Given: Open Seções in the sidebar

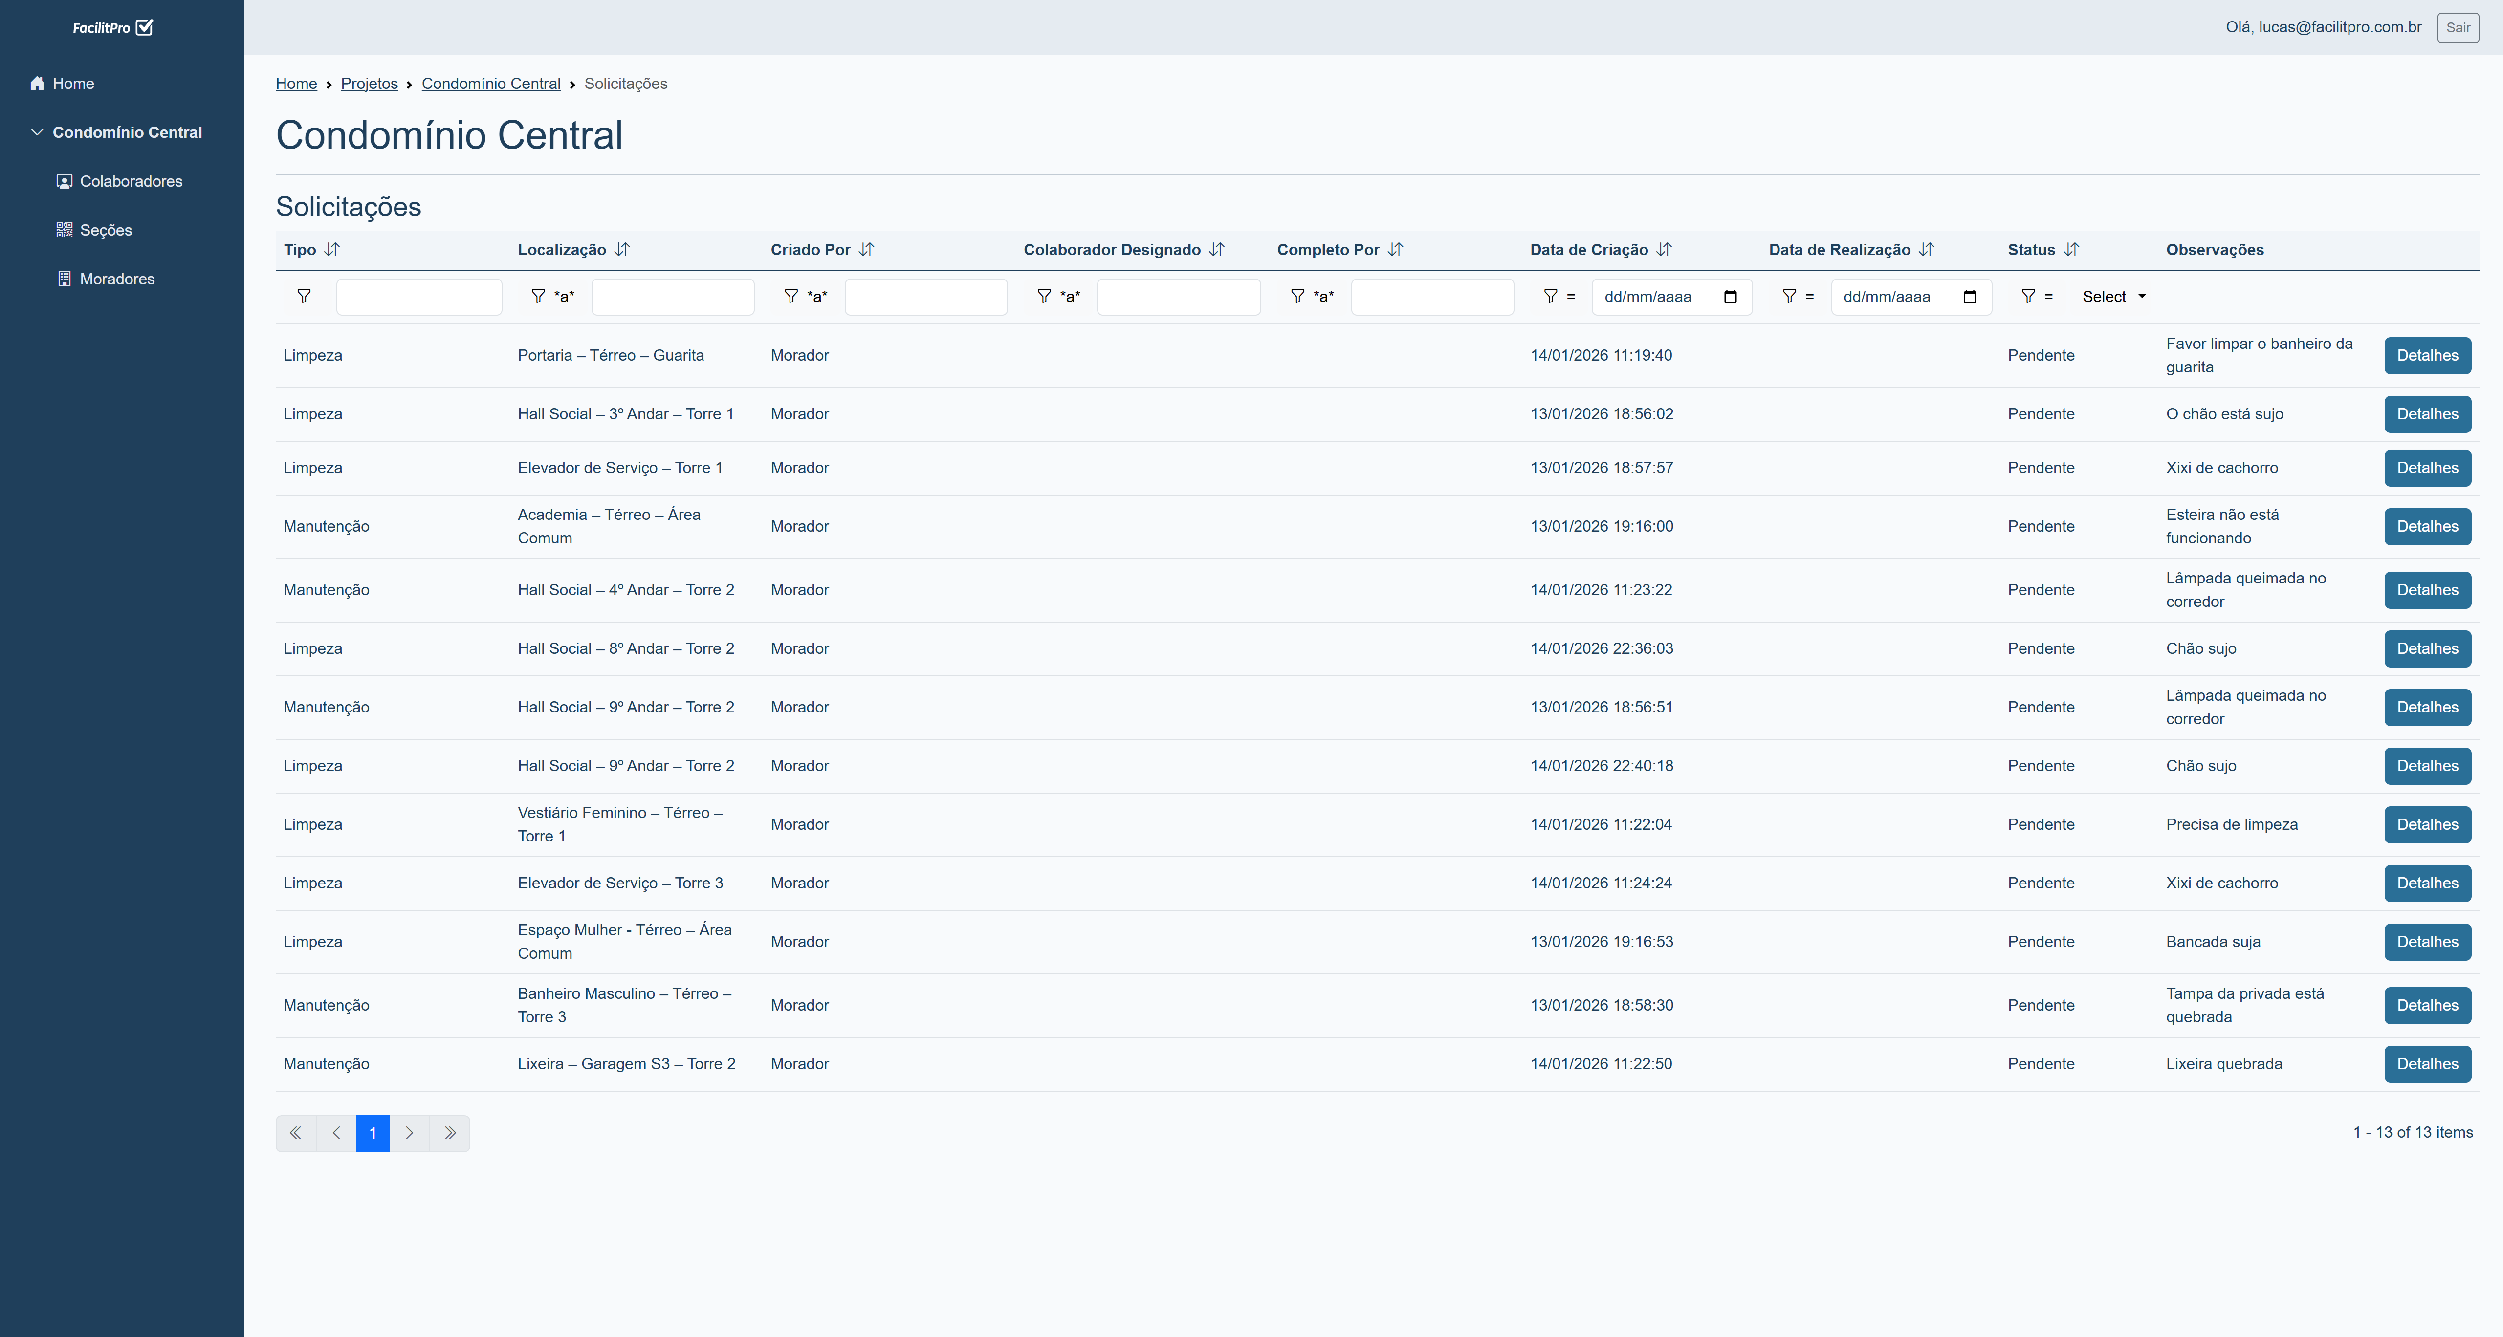Looking at the screenshot, I should (x=105, y=230).
